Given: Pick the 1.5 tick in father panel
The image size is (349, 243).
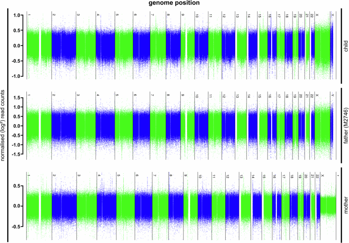Looking at the screenshot, I should 17,98.
